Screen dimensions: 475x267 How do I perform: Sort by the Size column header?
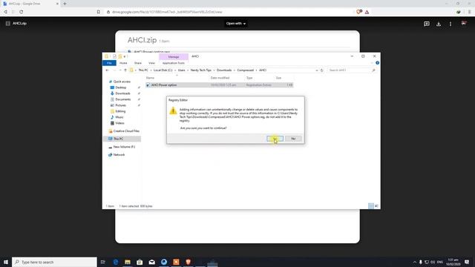[x=278, y=78]
